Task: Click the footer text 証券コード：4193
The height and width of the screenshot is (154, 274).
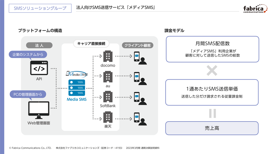Action: point(111,148)
